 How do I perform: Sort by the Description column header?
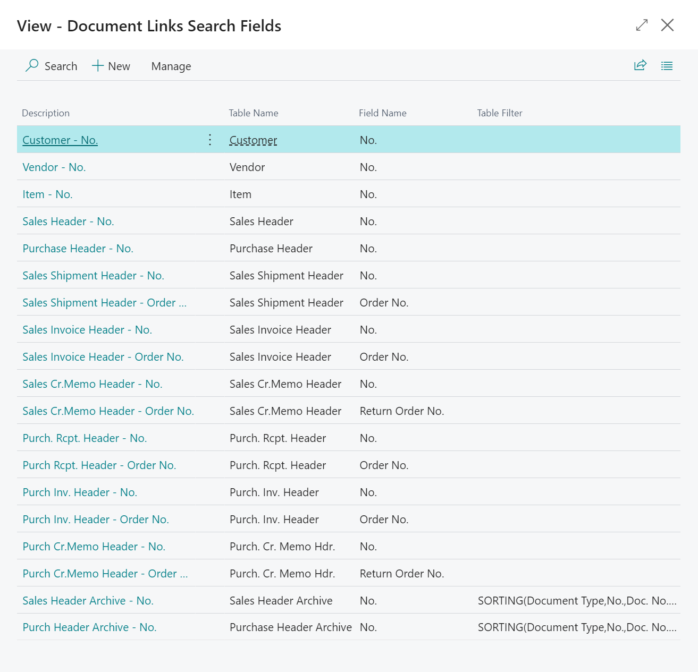pos(46,113)
